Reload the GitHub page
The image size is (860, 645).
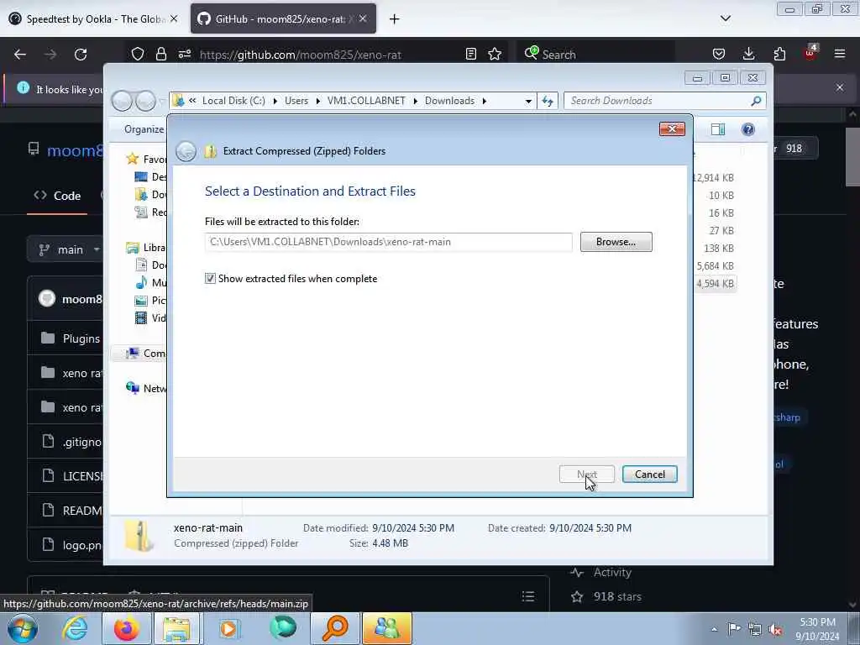(x=81, y=55)
